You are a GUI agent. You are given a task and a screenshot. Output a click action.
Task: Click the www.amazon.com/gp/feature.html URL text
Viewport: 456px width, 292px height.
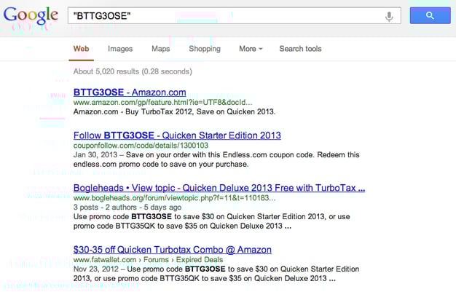pos(162,103)
